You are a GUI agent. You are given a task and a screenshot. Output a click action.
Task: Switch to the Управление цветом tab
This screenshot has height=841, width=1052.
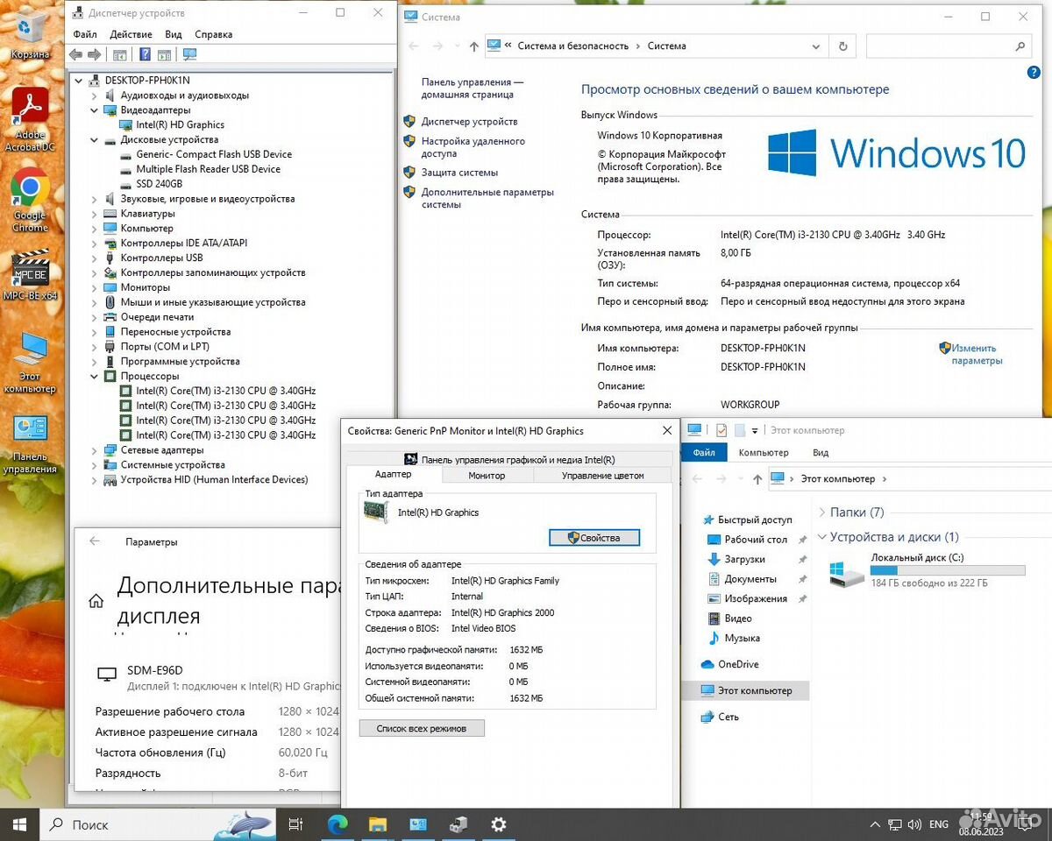[x=602, y=476]
